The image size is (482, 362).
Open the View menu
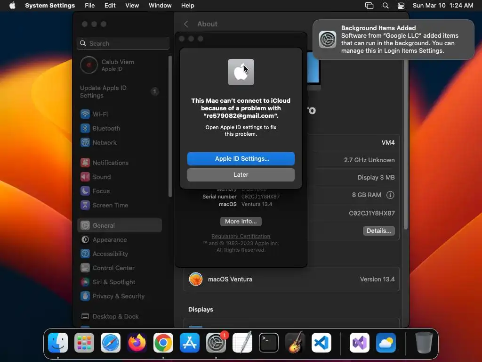(x=132, y=6)
